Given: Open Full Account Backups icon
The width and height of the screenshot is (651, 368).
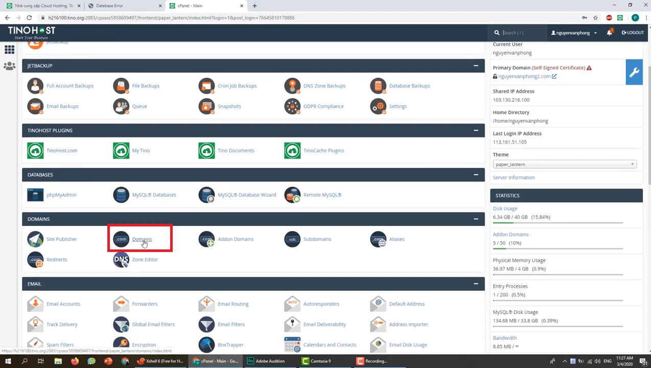Looking at the screenshot, I should [x=35, y=86].
